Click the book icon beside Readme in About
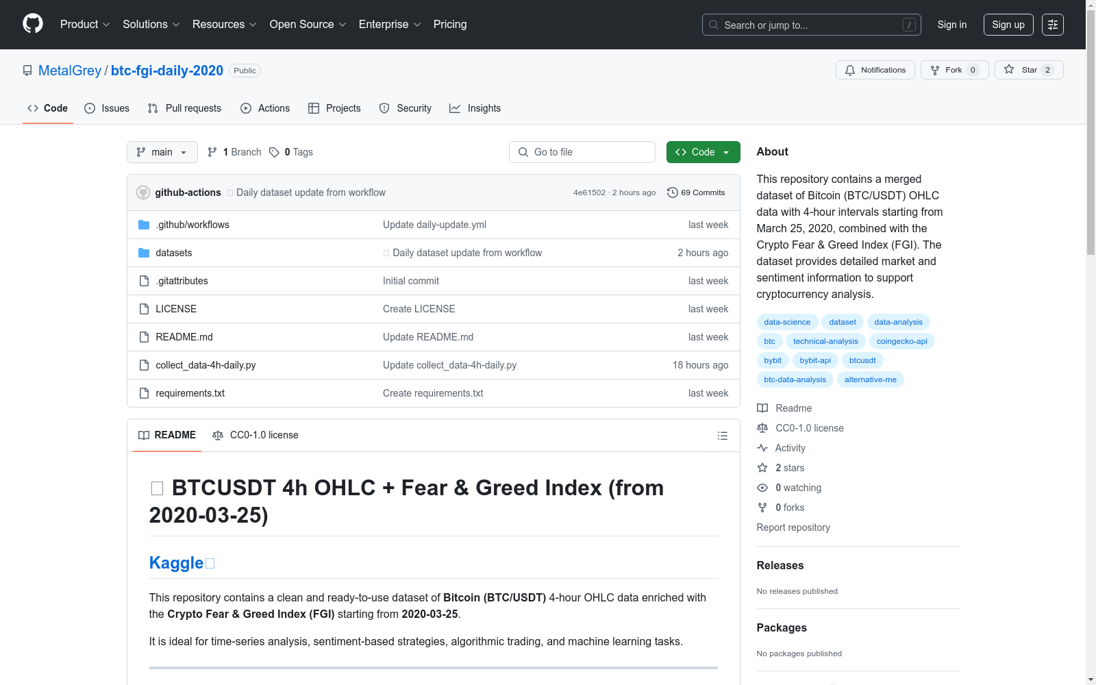This screenshot has width=1096, height=685. tap(762, 408)
